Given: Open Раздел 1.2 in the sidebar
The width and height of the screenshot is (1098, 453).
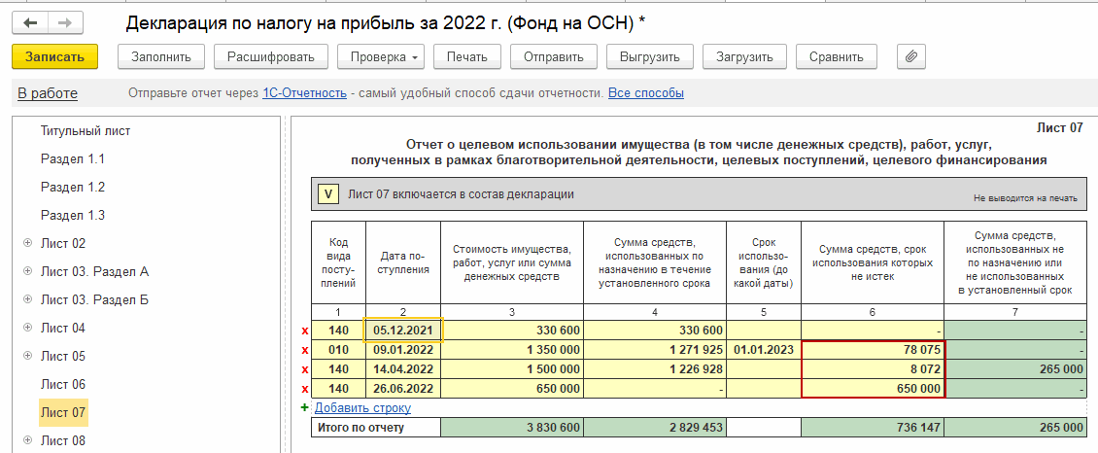Looking at the screenshot, I should [73, 187].
